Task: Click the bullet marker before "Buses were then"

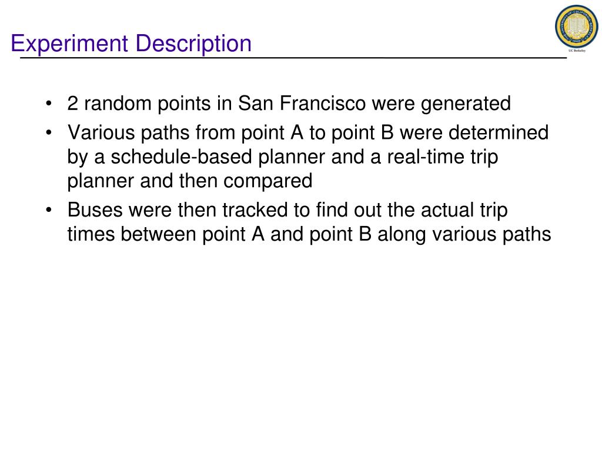Action: tap(48, 210)
